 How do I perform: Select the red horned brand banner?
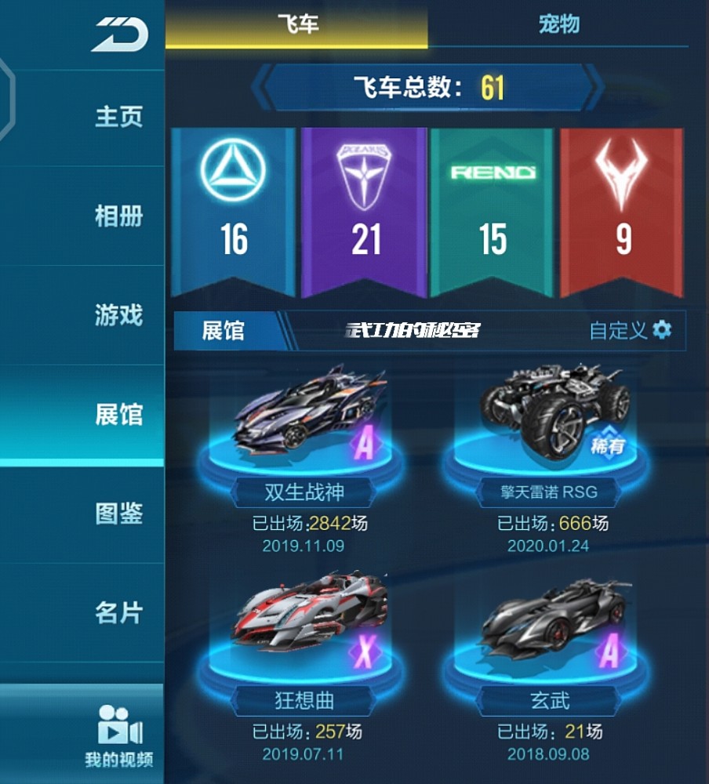pos(621,212)
